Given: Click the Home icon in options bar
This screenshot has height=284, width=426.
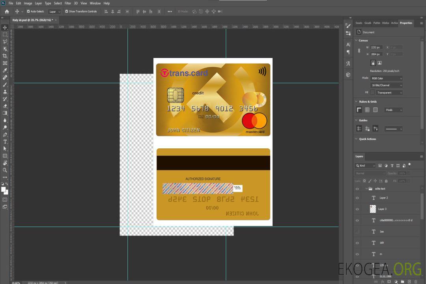Looking at the screenshot, I should pos(7,11).
